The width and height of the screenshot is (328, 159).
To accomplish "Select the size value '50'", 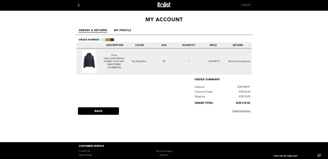I will [x=164, y=61].
